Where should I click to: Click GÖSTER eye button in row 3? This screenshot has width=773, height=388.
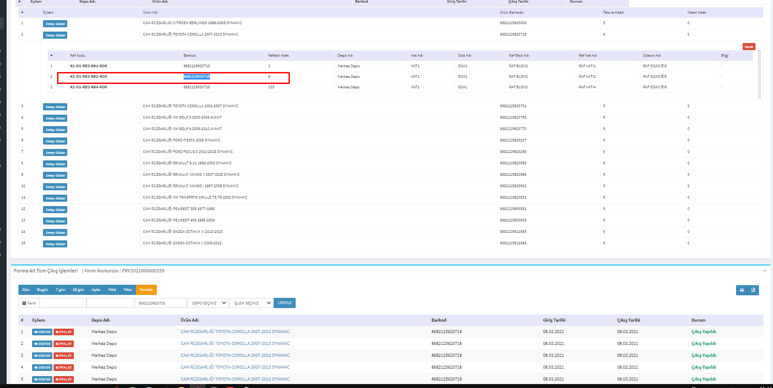point(42,356)
